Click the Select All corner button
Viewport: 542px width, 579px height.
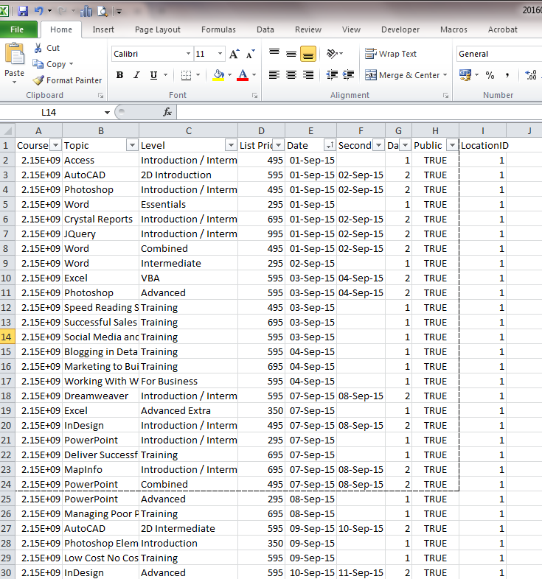pyautogui.click(x=7, y=130)
